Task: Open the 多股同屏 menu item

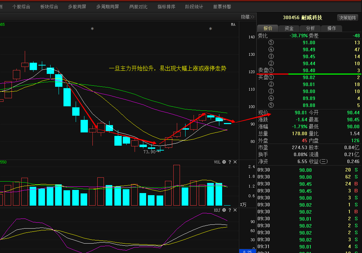Action: [77, 7]
